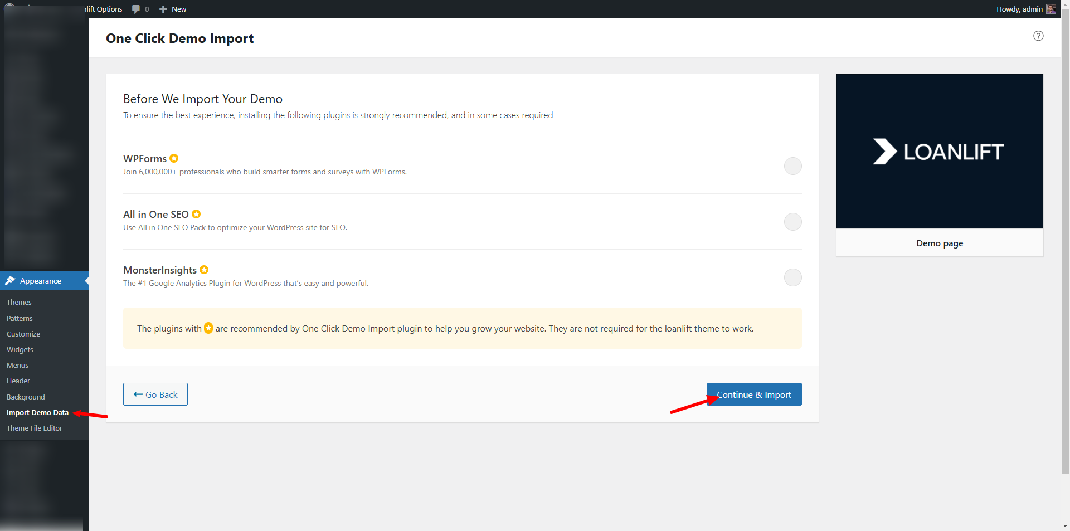Click the admin user avatar
Image resolution: width=1070 pixels, height=531 pixels.
pos(1051,9)
